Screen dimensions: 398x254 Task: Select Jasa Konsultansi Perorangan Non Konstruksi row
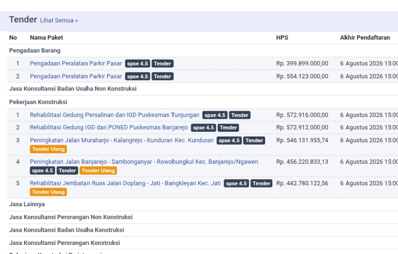[202, 217]
